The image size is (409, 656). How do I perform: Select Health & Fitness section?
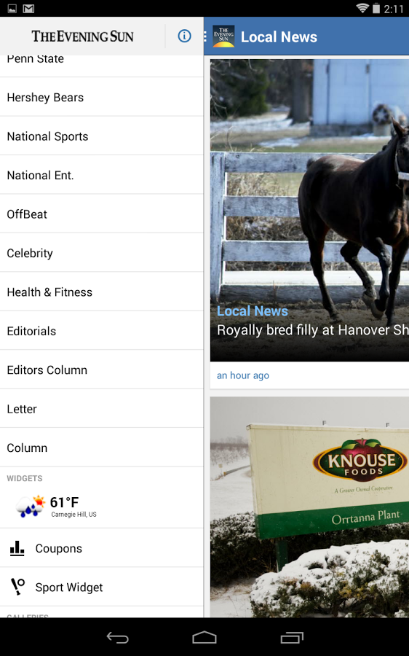(101, 292)
